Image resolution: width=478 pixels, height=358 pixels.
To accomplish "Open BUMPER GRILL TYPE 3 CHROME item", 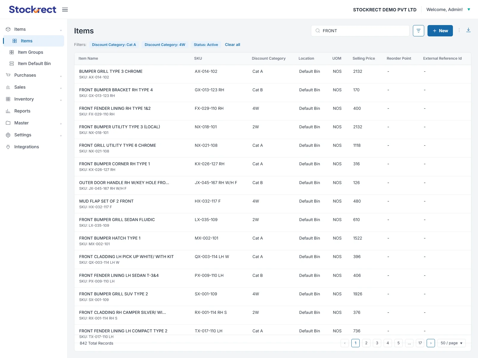I will [x=111, y=71].
